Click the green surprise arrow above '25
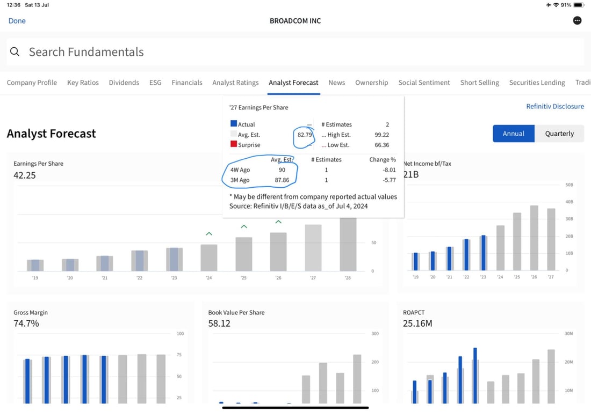This screenshot has height=412, width=591. point(244,226)
